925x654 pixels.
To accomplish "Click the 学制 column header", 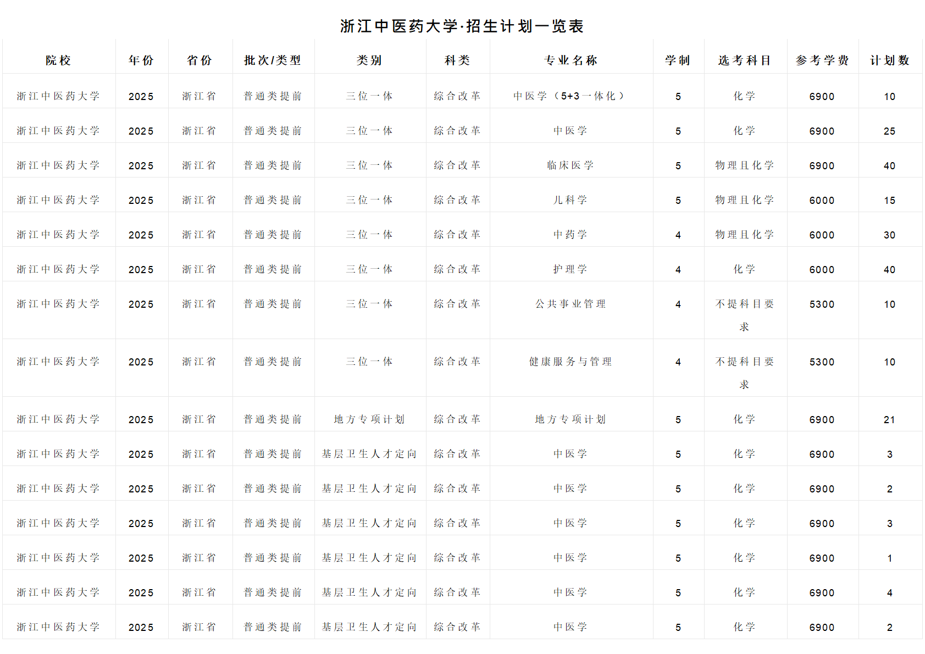I will [678, 60].
